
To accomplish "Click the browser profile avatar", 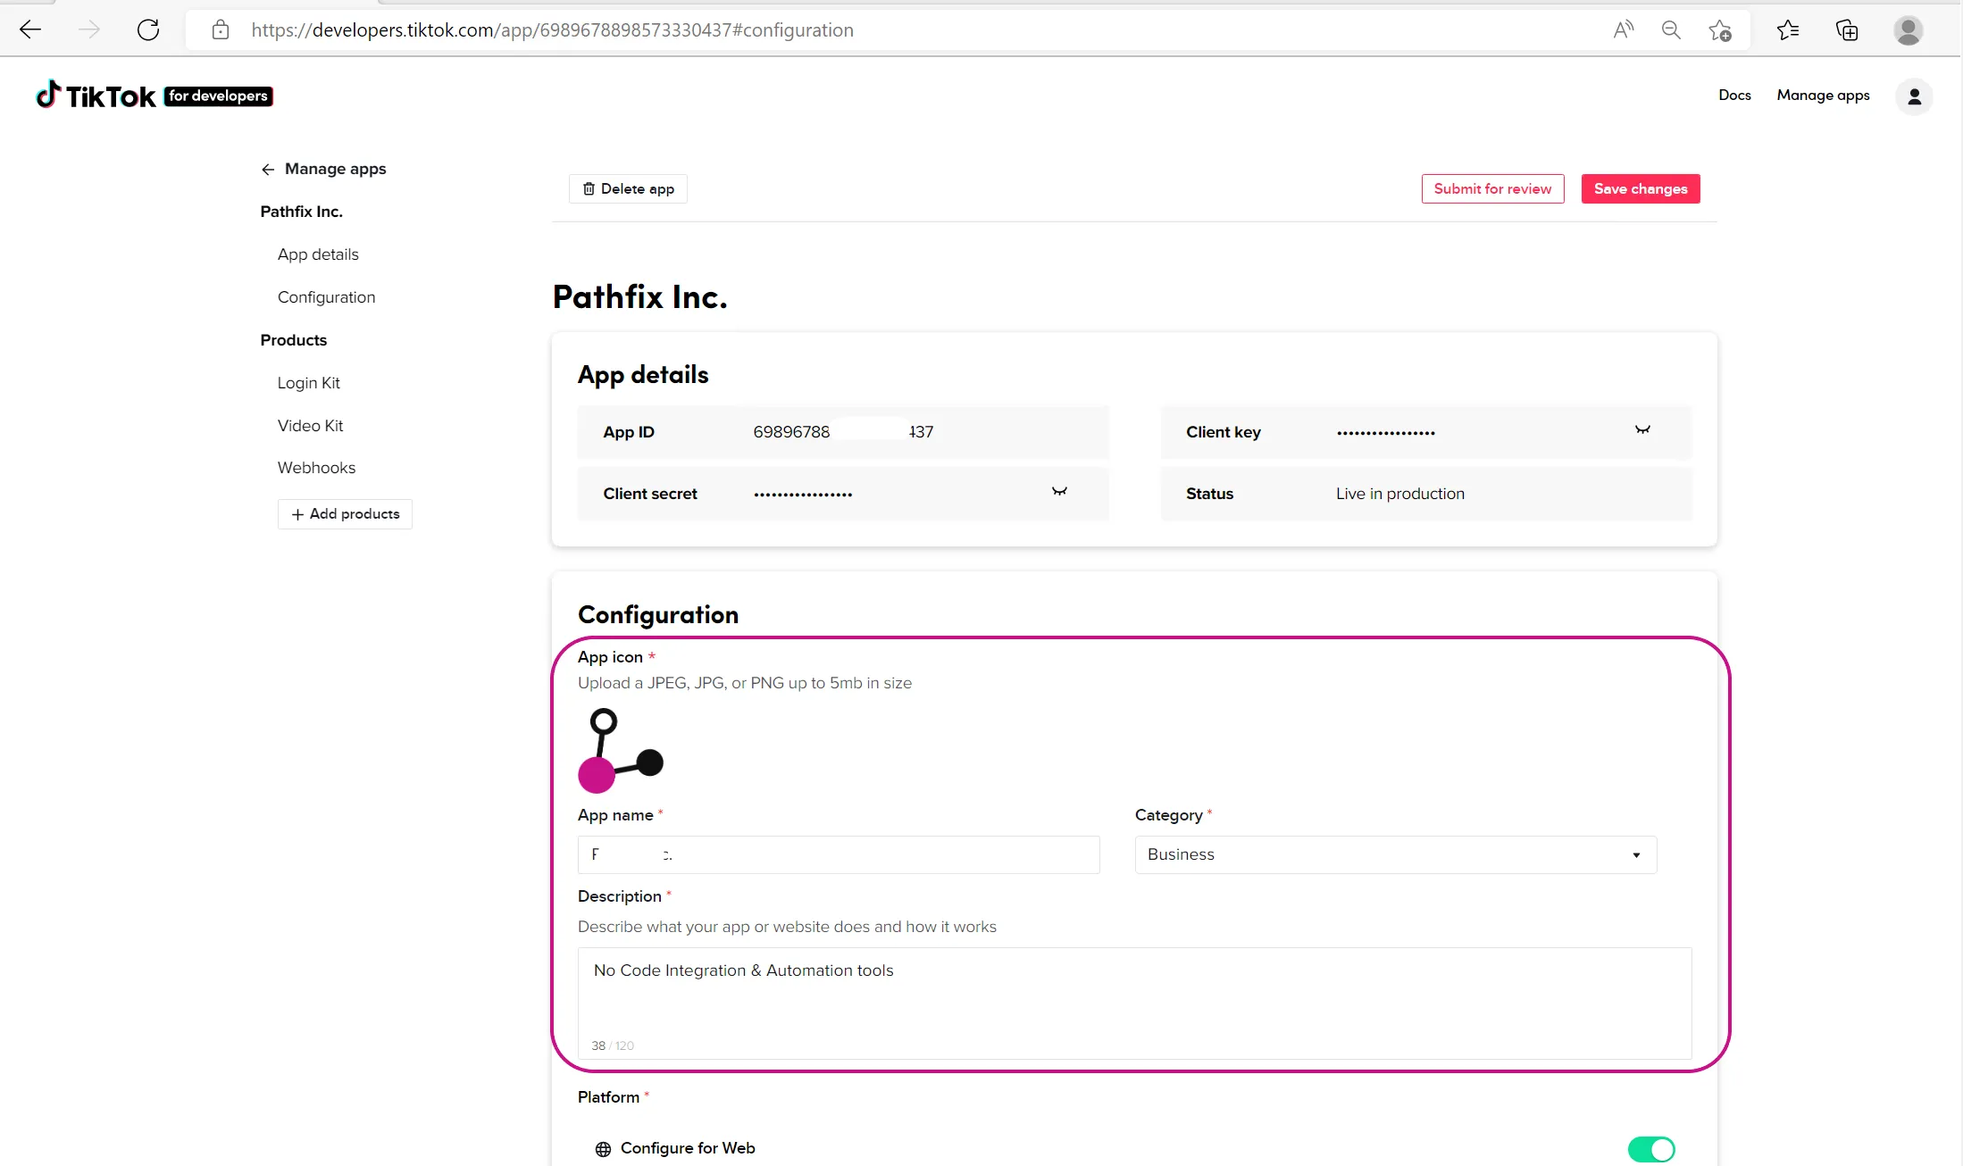I will [x=1909, y=30].
